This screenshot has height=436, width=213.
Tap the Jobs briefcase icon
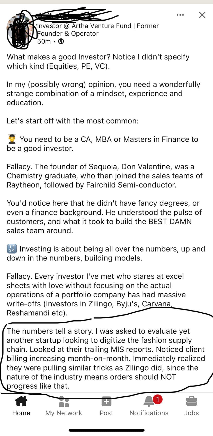point(191,401)
